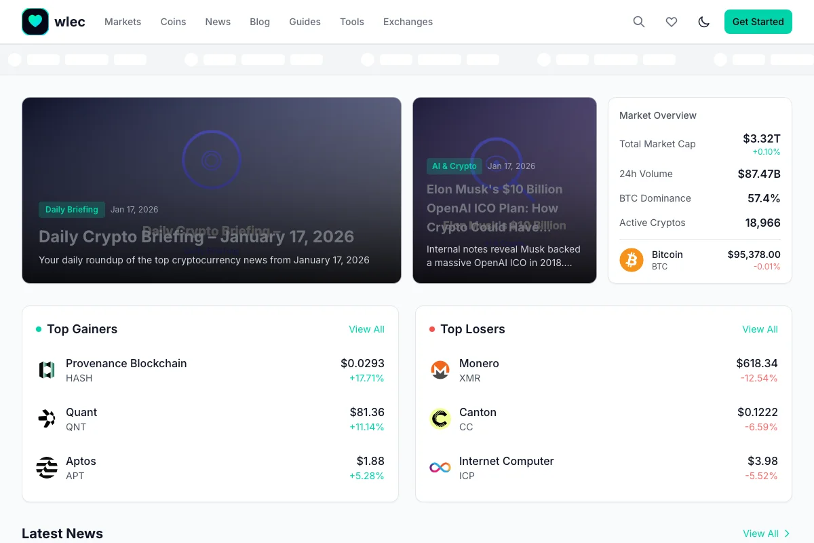
Task: Open View All for Top Losers
Action: (x=760, y=329)
